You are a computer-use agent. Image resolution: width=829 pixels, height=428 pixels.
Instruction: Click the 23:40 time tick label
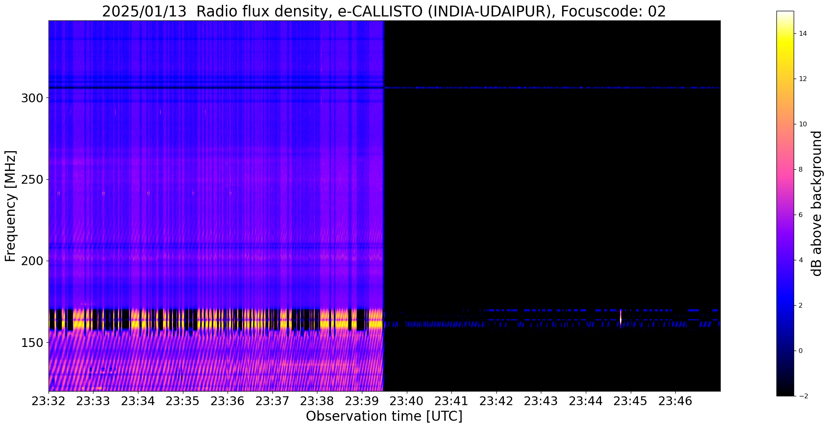coord(407,401)
